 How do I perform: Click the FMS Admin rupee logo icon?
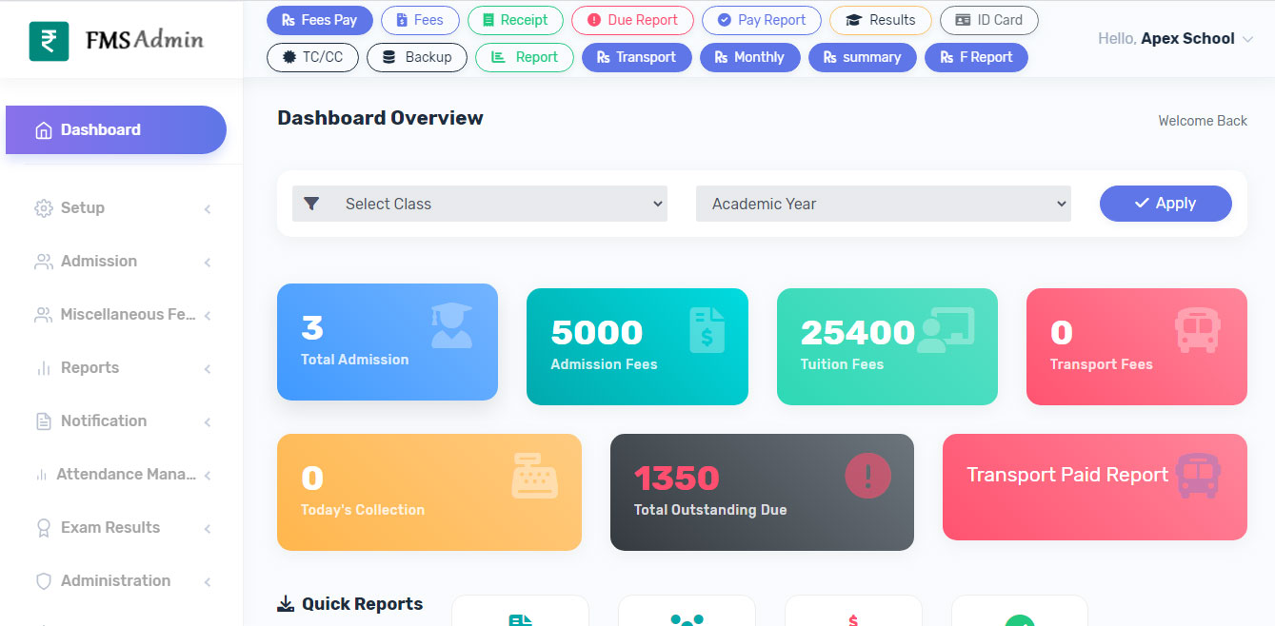(x=49, y=41)
